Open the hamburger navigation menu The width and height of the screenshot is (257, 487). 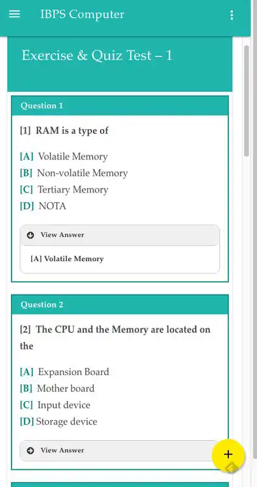(14, 14)
